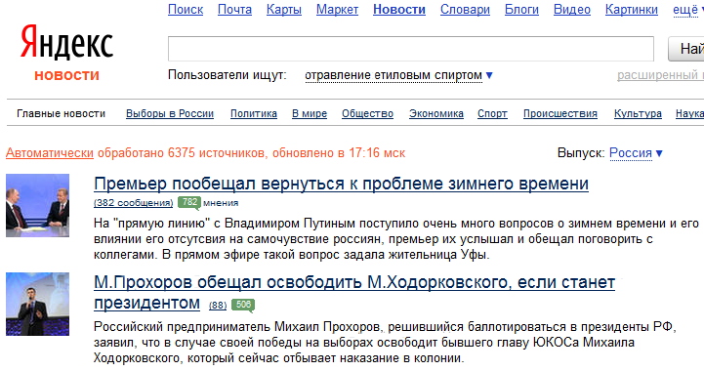Open the Поиск link in top navigation

tap(186, 10)
